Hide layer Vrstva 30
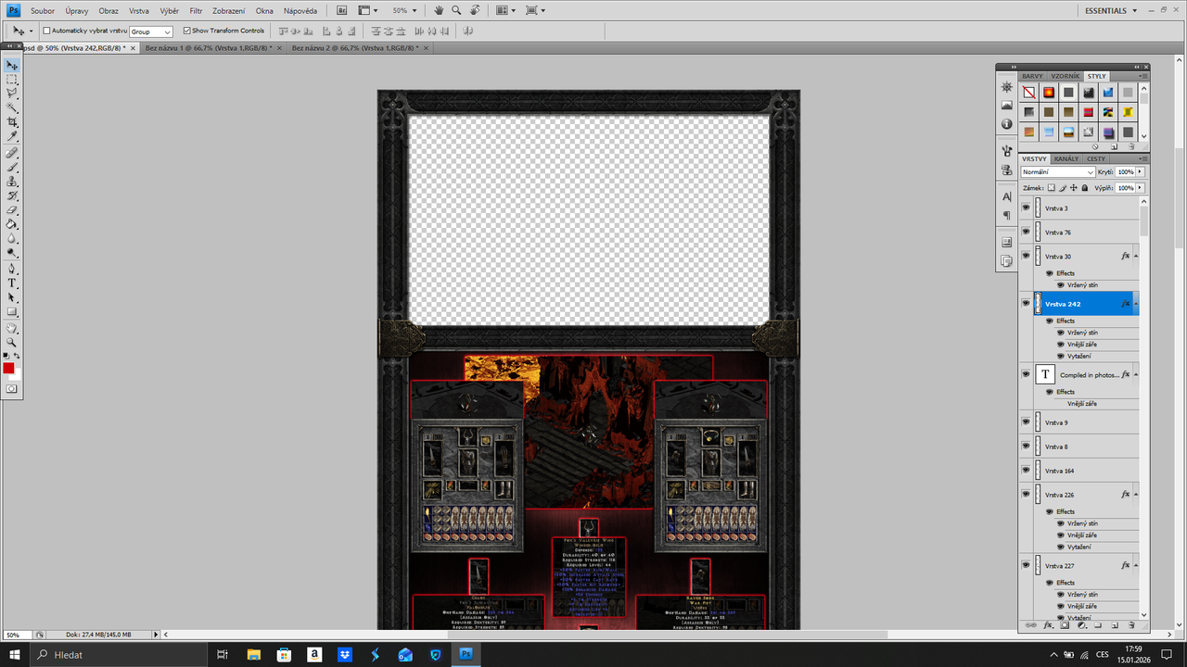 (1026, 256)
